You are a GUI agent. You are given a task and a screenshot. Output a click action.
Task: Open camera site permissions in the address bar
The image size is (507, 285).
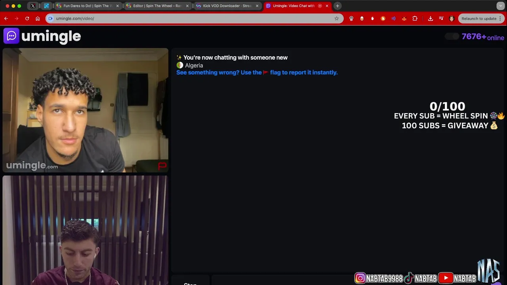(50, 19)
